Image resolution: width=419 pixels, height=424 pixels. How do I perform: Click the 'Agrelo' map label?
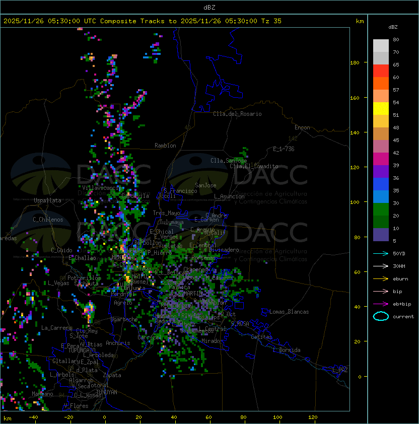[123, 303]
